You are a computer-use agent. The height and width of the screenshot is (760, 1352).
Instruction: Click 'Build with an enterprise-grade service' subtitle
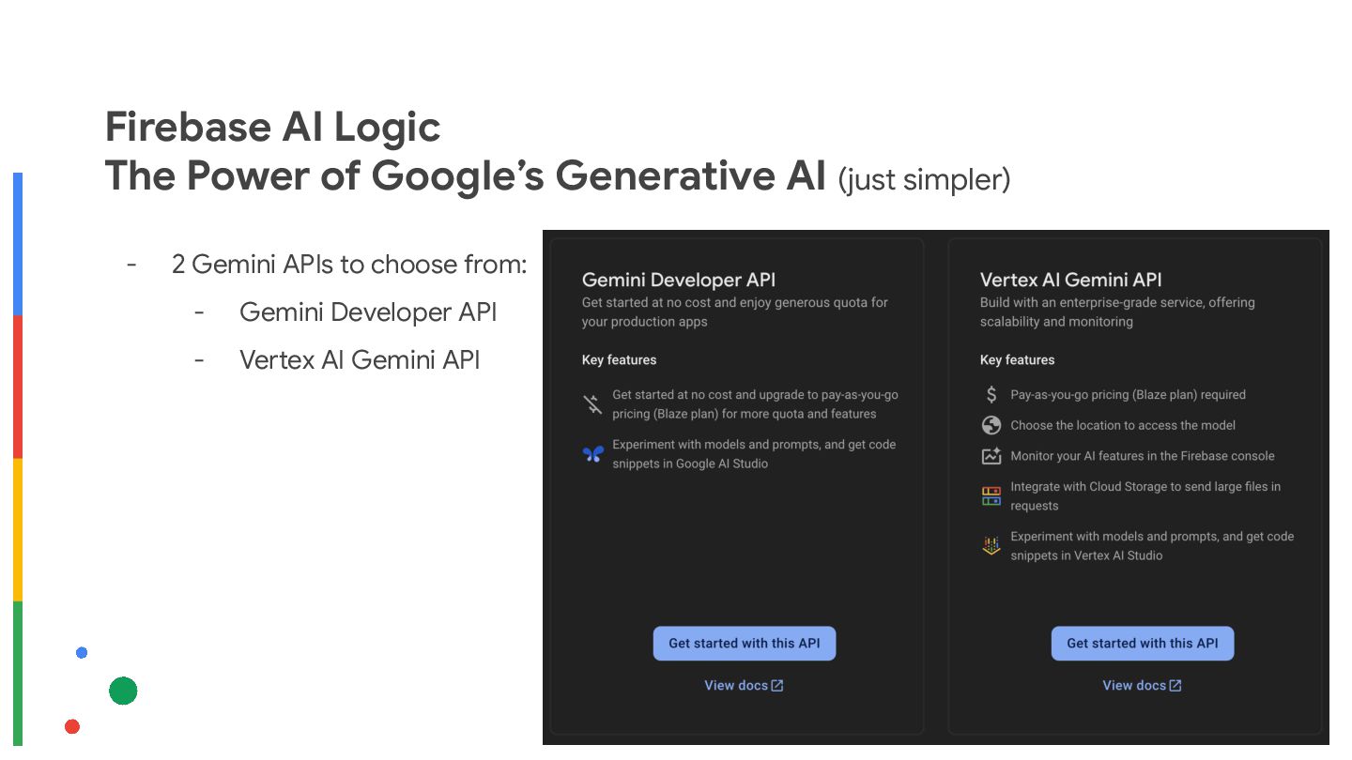[1117, 312]
